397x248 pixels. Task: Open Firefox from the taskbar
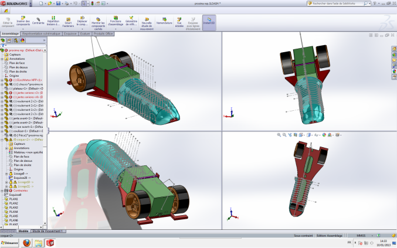[x=26, y=243]
